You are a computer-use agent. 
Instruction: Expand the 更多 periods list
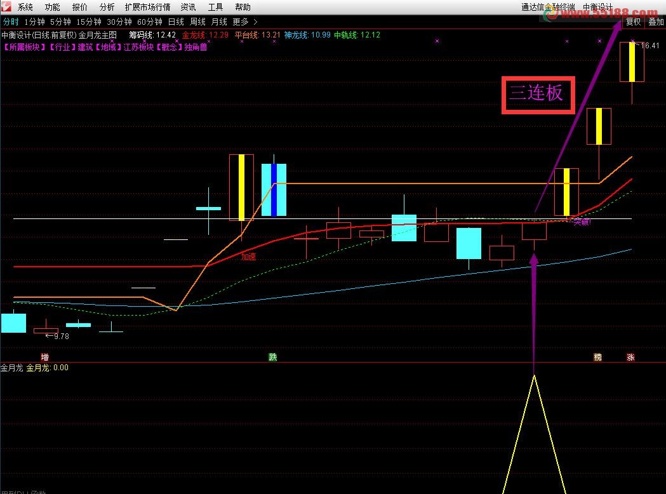click(x=244, y=22)
